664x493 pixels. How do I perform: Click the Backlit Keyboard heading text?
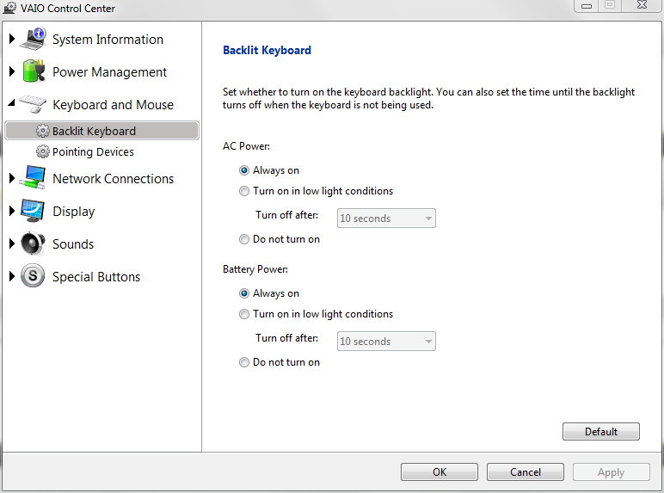pyautogui.click(x=267, y=51)
